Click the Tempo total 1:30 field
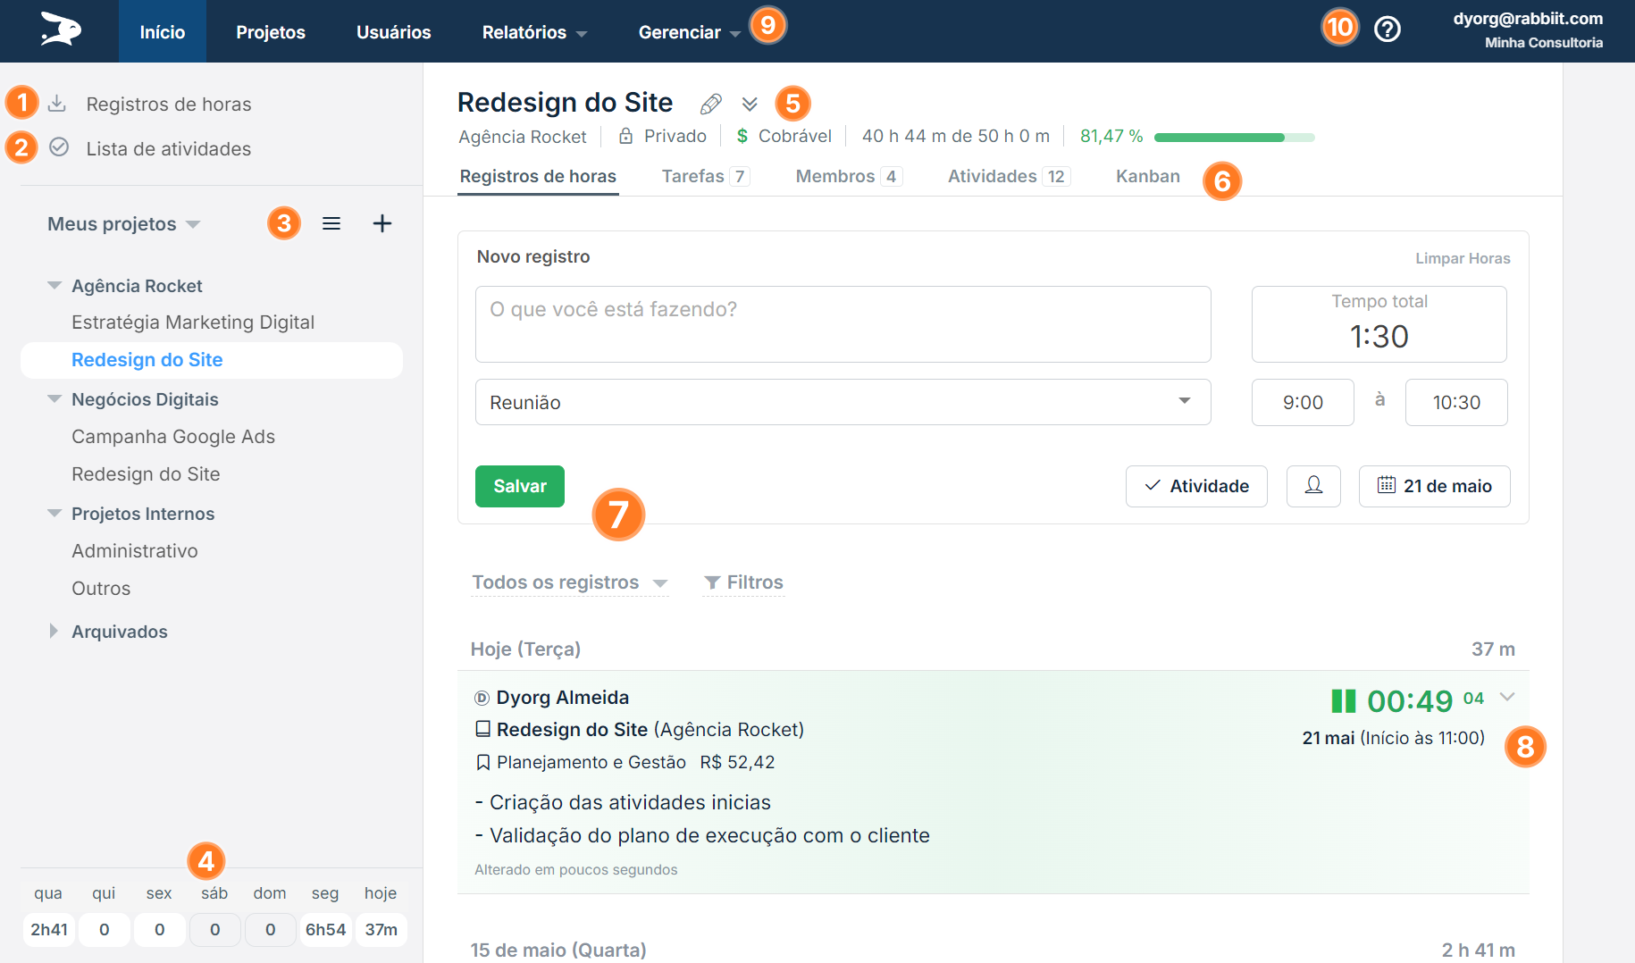Image resolution: width=1635 pixels, height=963 pixels. pos(1379,324)
